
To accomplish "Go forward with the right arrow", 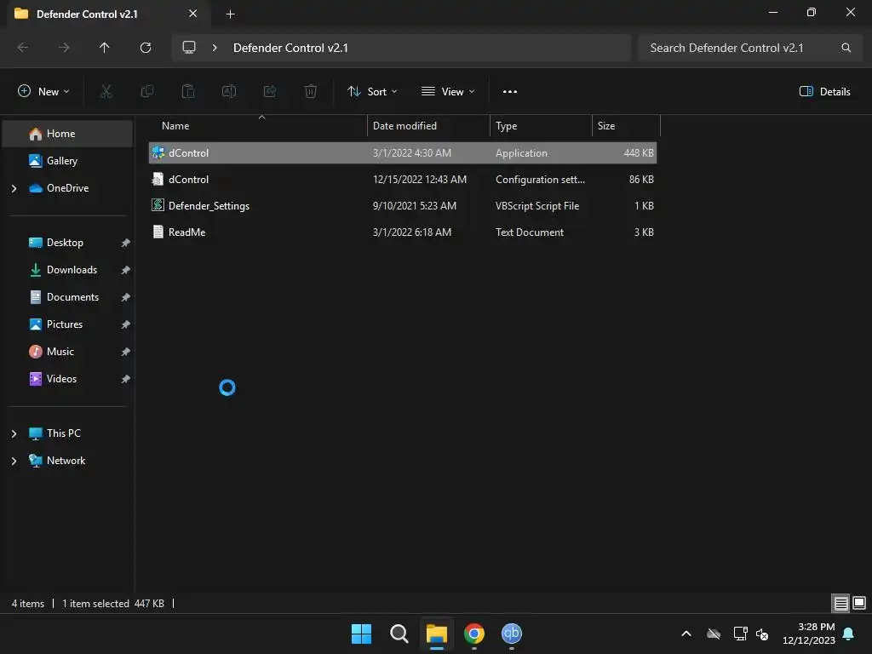I will click(64, 48).
